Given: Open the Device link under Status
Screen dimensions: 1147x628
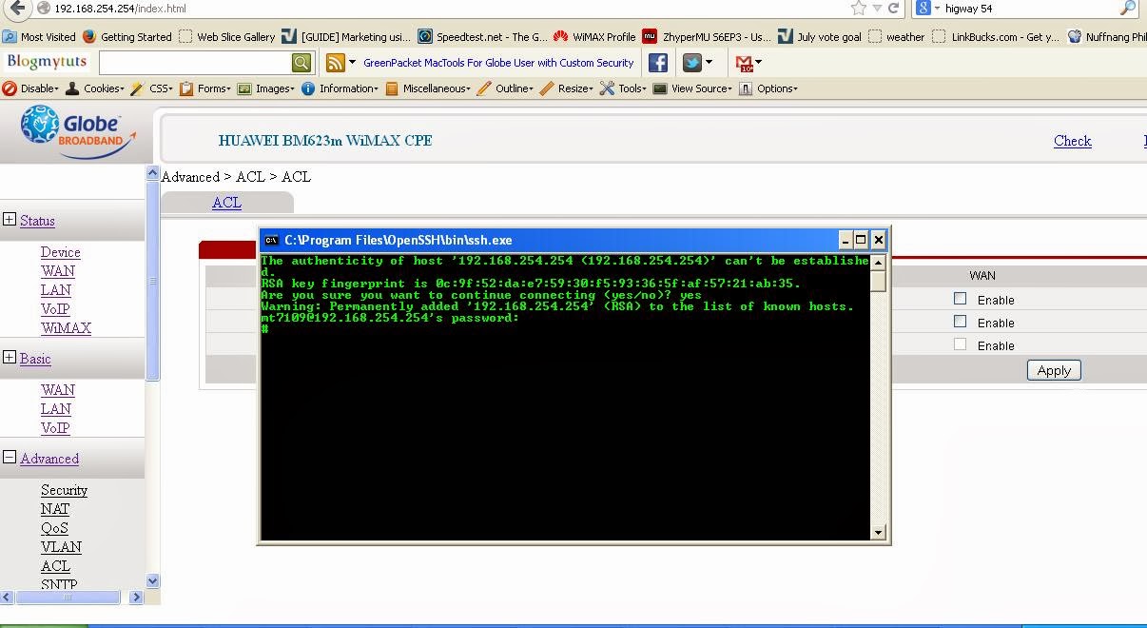Looking at the screenshot, I should [x=60, y=252].
